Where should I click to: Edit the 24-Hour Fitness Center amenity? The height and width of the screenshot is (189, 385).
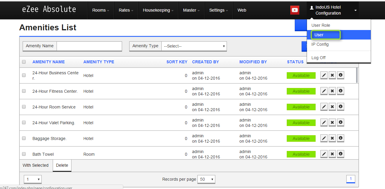point(324,91)
